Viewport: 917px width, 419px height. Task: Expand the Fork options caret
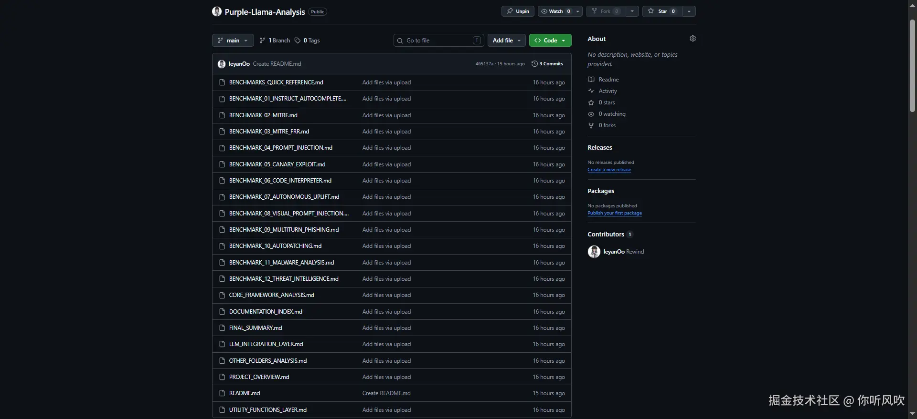pos(632,11)
